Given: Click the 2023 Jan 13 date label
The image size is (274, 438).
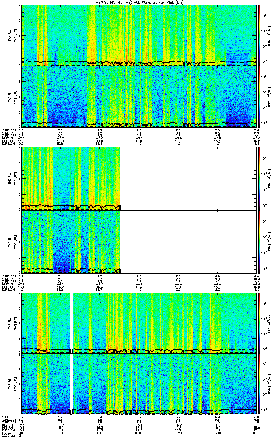Looking at the screenshot, I should (9, 436).
